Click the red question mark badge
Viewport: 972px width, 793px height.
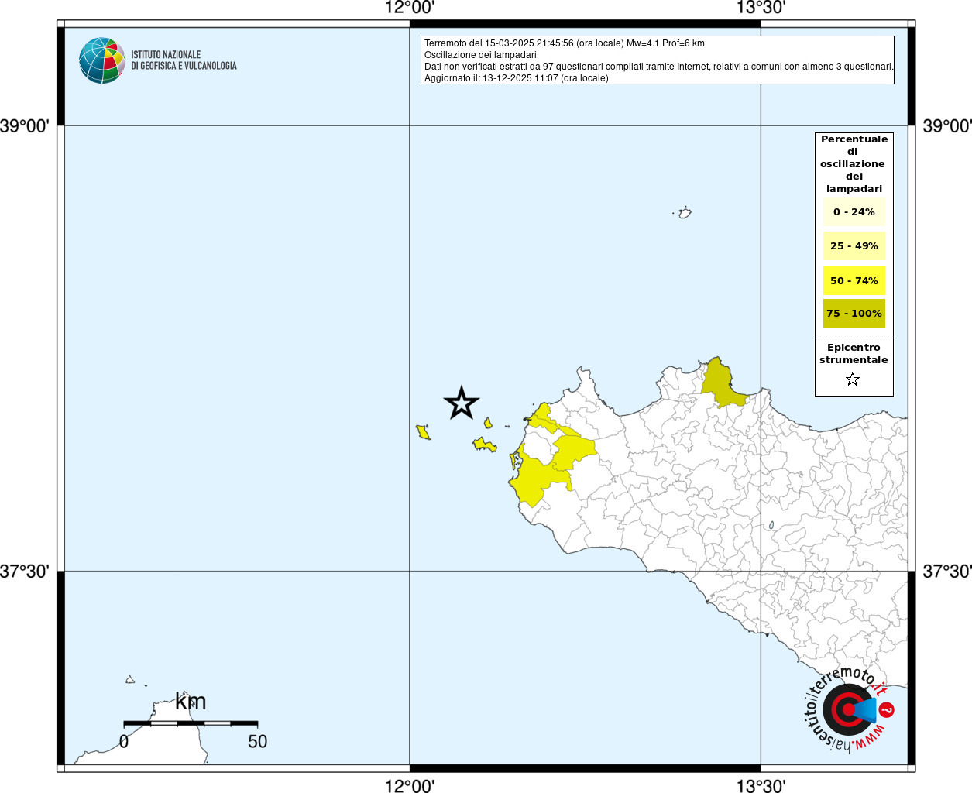pyautogui.click(x=887, y=709)
